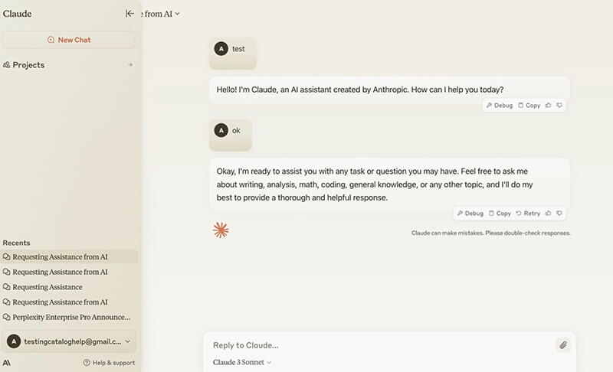
Task: Thumbs down the first Claude response
Action: point(559,106)
